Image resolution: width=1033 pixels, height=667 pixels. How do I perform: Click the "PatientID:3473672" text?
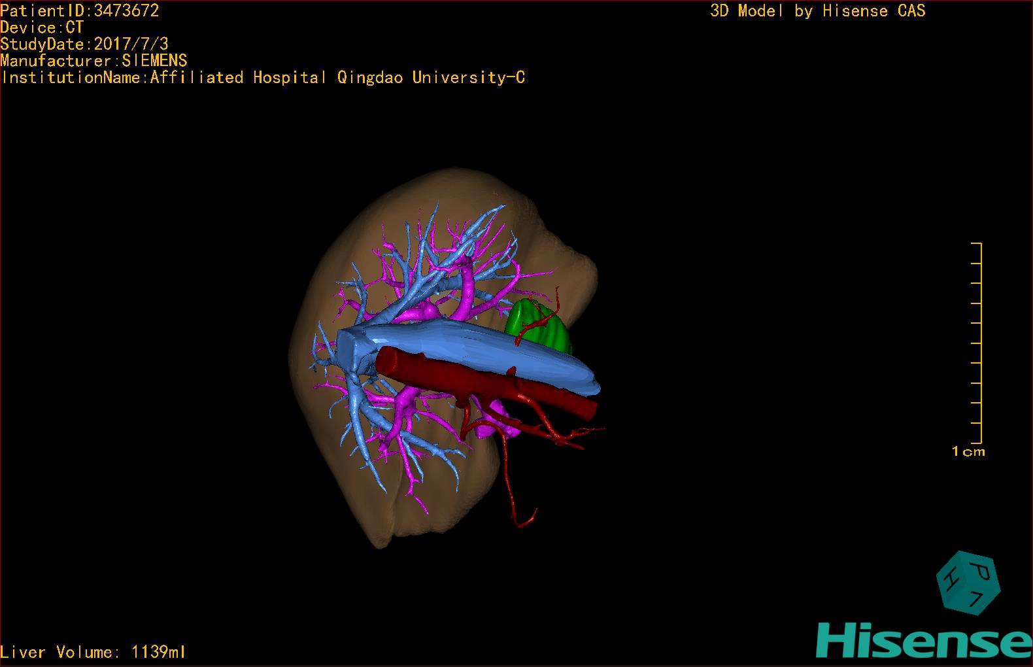80,10
